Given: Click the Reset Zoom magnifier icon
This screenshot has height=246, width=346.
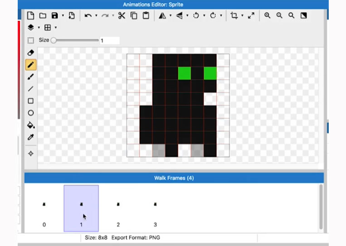Looking at the screenshot, I should [291, 15].
